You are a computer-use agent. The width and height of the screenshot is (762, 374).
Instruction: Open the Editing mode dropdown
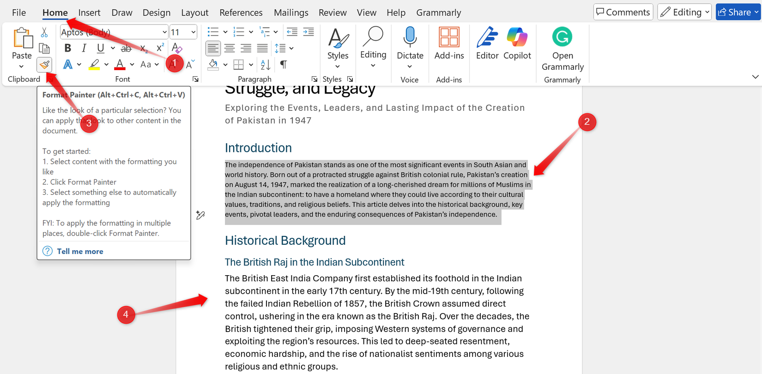coord(684,12)
